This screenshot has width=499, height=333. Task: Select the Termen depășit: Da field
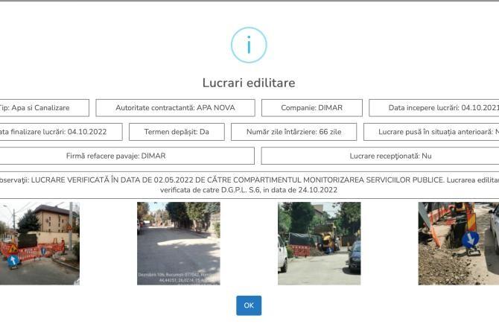177,132
